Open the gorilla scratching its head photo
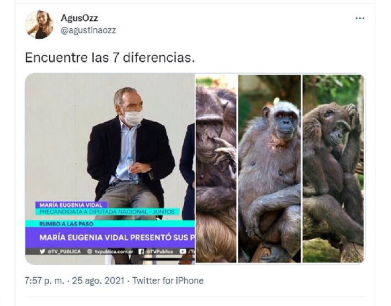Screen dimensions: 391x306 pyautogui.click(x=333, y=169)
